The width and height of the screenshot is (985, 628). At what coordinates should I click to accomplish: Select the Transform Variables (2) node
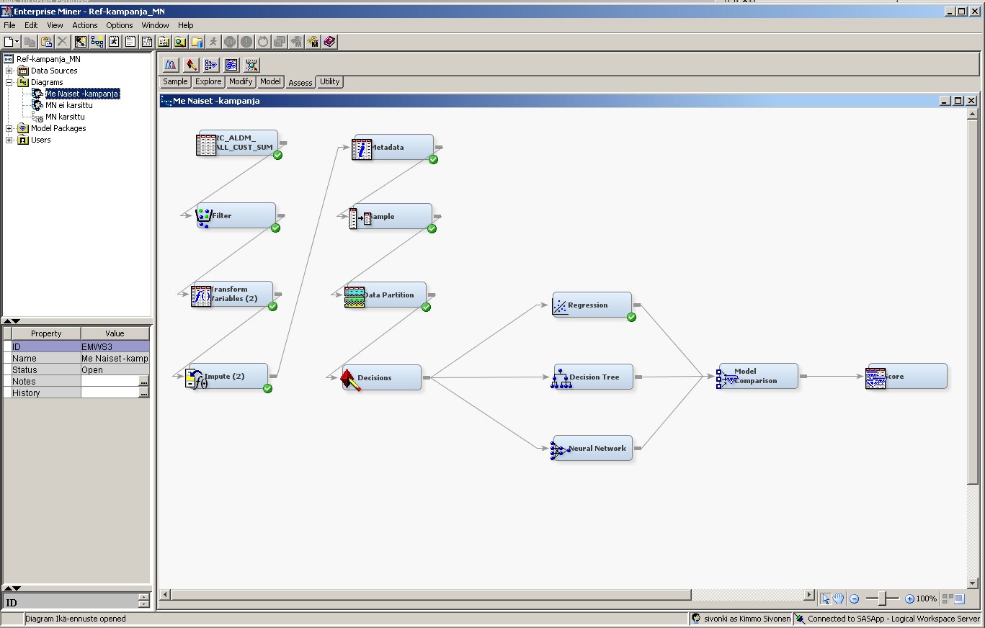click(x=232, y=294)
